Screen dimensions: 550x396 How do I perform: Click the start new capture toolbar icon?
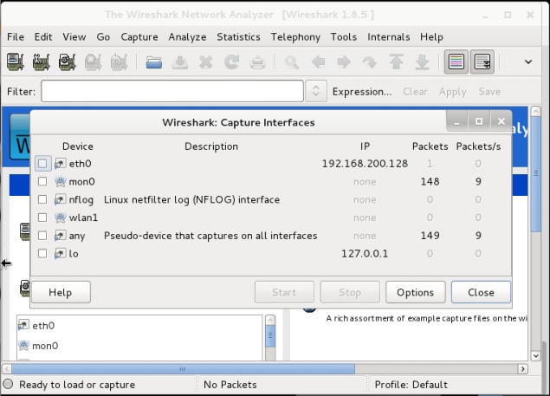point(67,62)
